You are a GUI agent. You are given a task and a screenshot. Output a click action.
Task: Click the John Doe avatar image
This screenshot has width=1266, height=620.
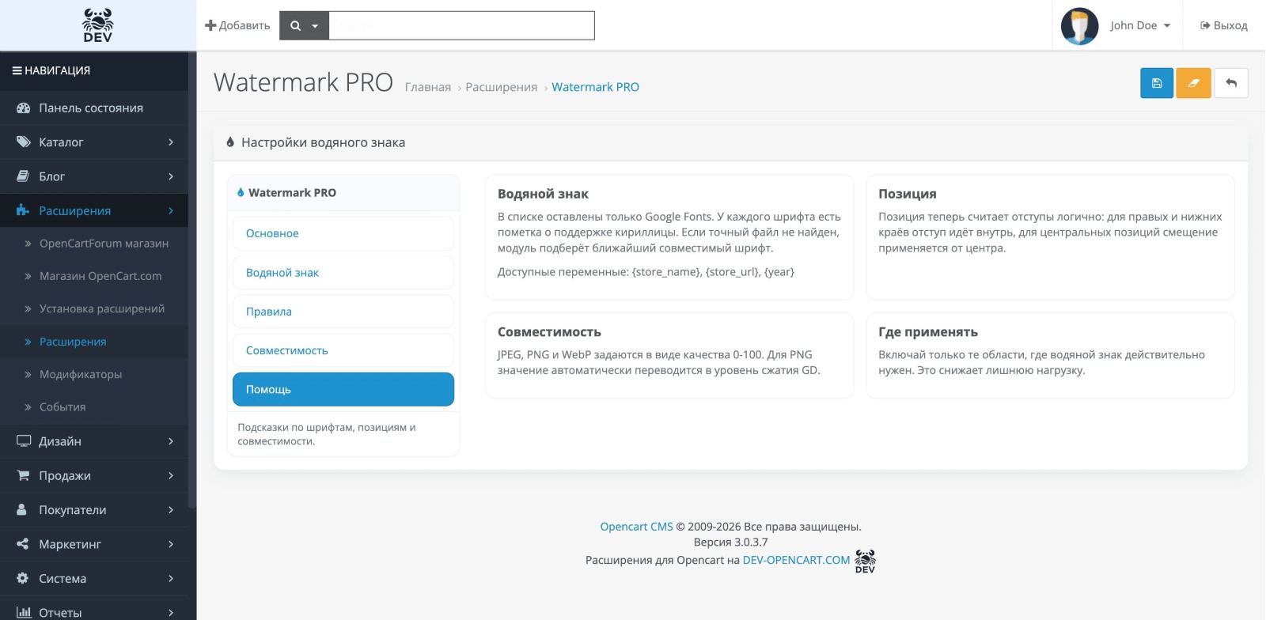(x=1079, y=26)
